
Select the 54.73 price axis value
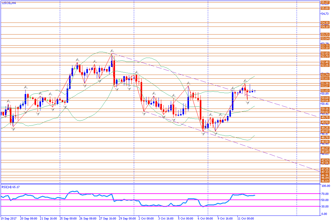click(x=325, y=14)
